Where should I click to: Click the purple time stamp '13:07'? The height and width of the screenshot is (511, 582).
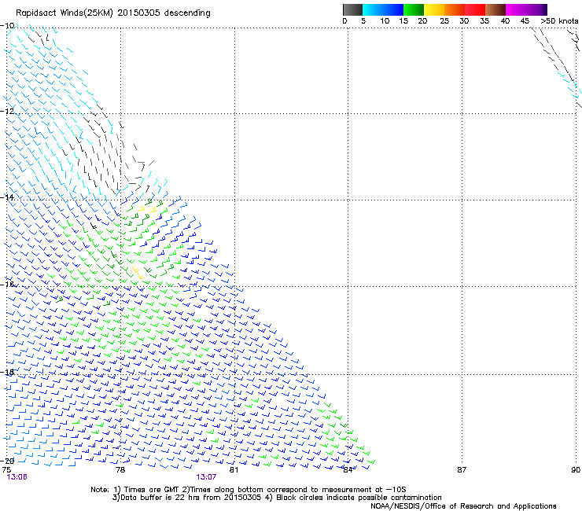tap(206, 477)
